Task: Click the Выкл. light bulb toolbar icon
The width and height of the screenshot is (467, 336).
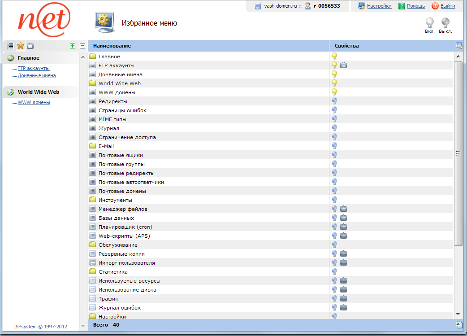Action: click(445, 23)
